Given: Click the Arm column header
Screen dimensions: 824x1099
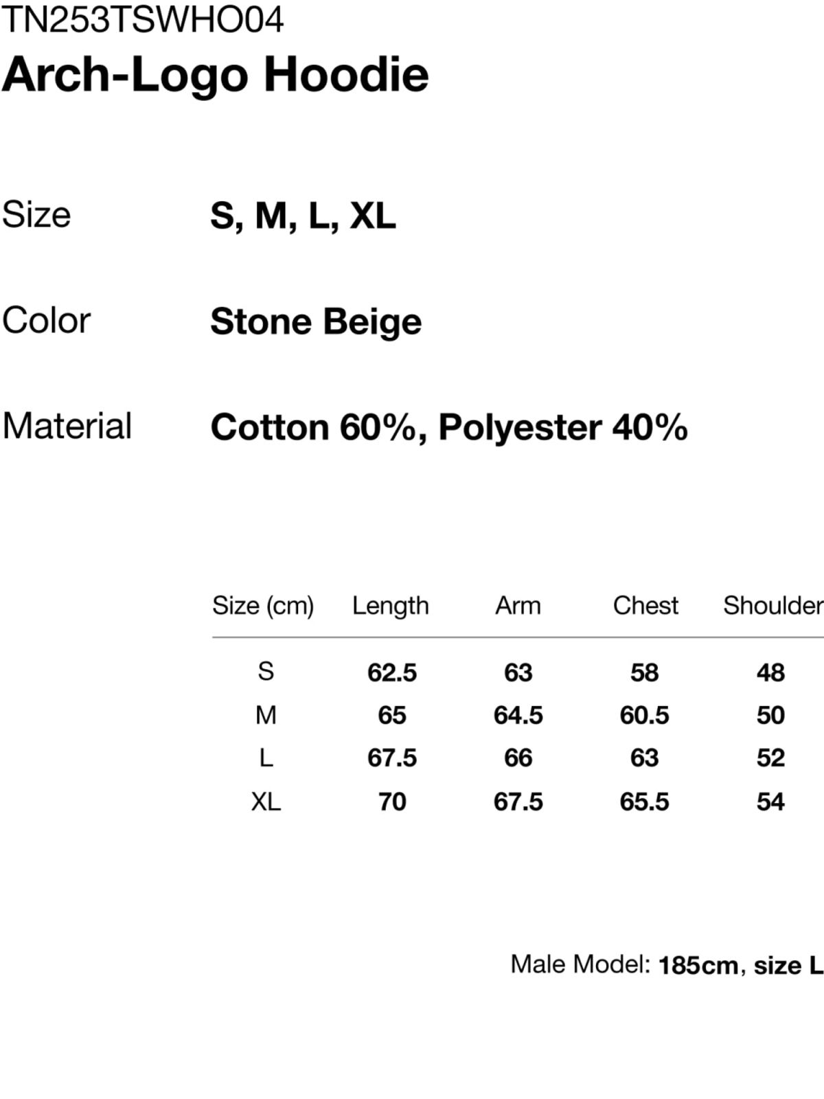Looking at the screenshot, I should pyautogui.click(x=518, y=606).
